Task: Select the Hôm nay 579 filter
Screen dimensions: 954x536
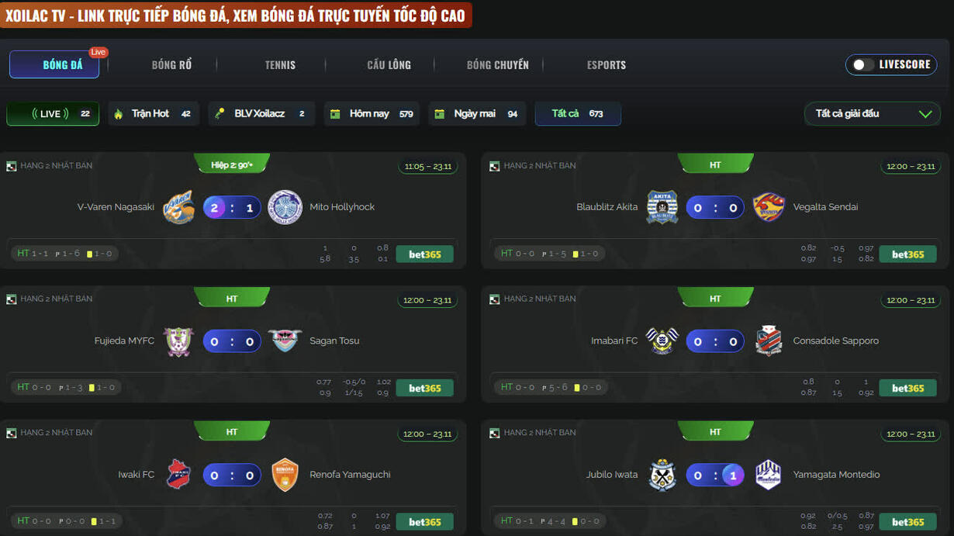Action: click(372, 113)
